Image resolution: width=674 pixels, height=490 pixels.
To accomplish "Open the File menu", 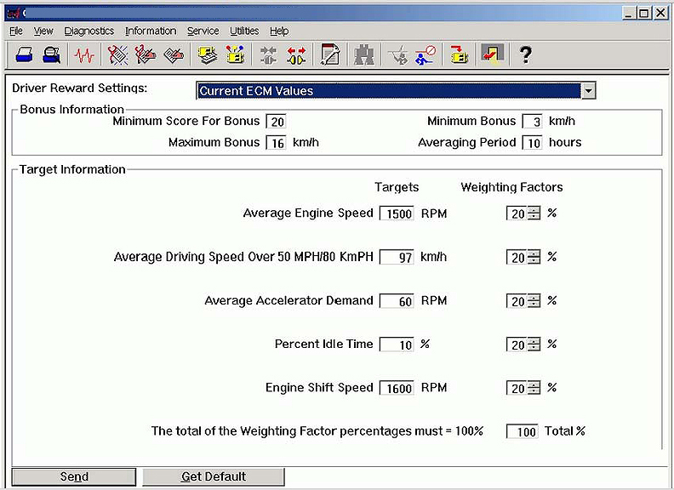I will 16,31.
